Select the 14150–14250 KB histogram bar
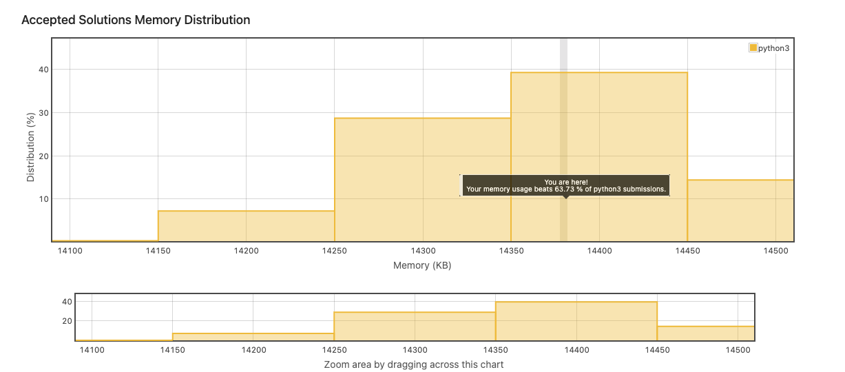Screen dimensions: 845x372 pyautogui.click(x=247, y=226)
